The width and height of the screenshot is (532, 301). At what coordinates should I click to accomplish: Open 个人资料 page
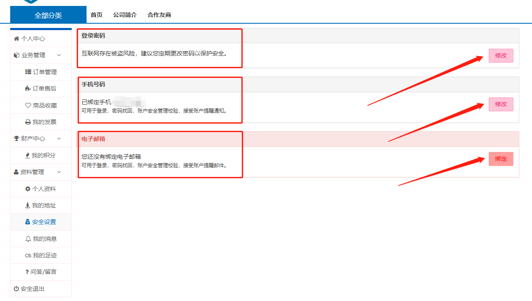(x=41, y=189)
